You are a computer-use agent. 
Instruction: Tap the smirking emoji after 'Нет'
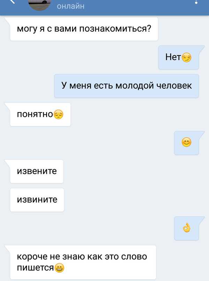point(186,58)
